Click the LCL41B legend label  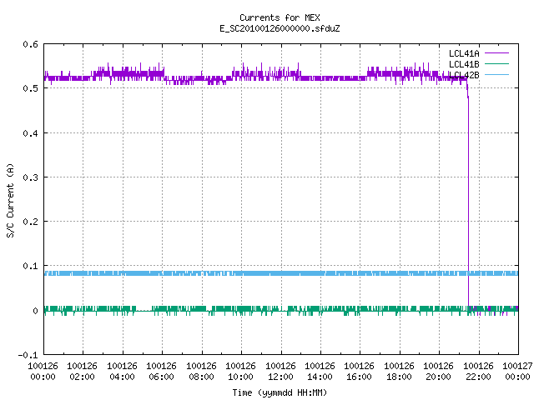pyautogui.click(x=464, y=64)
